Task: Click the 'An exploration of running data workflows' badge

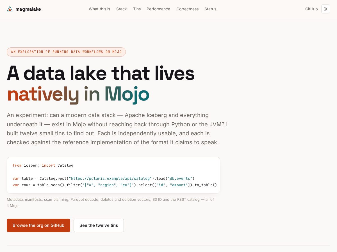Action: (x=66, y=52)
